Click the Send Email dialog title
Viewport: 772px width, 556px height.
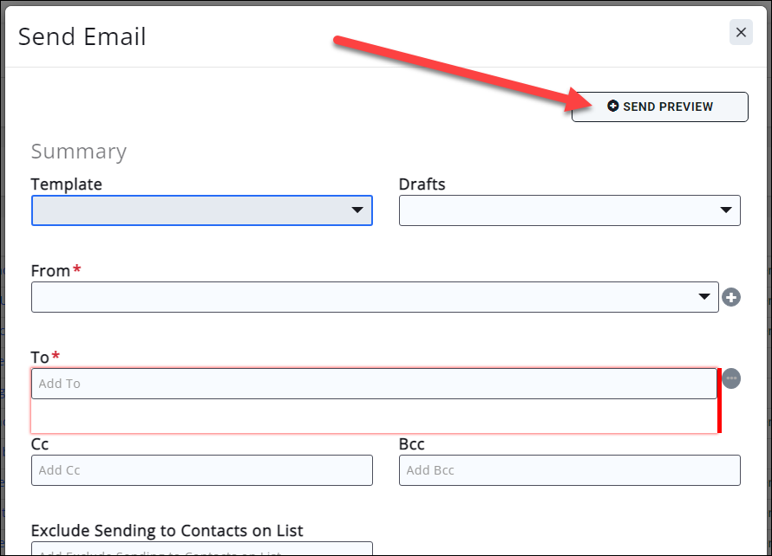pyautogui.click(x=82, y=36)
